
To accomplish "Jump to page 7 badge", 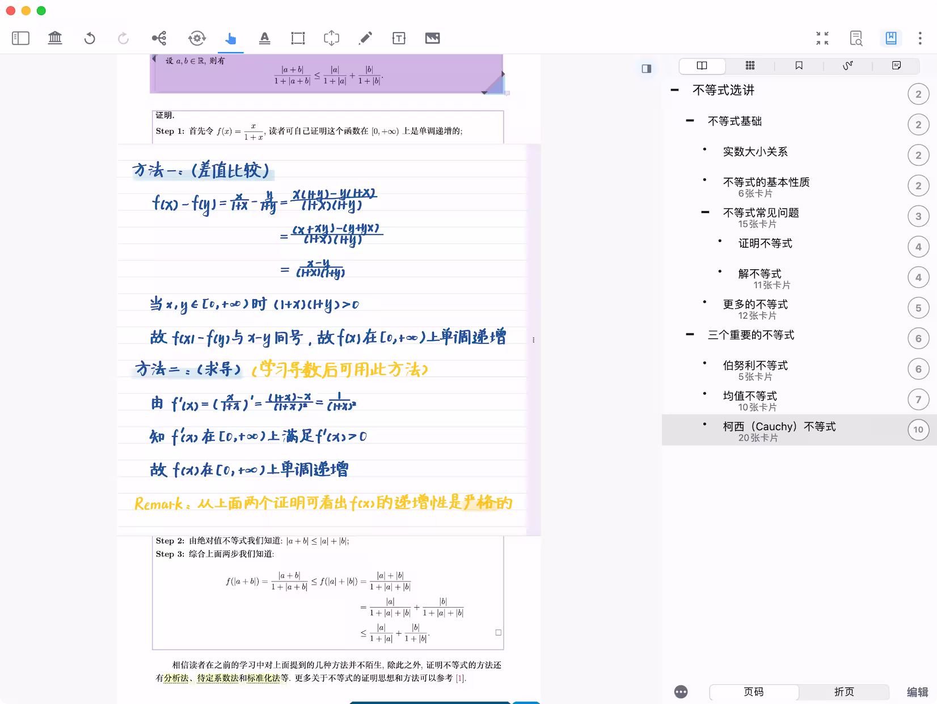I will 918,400.
